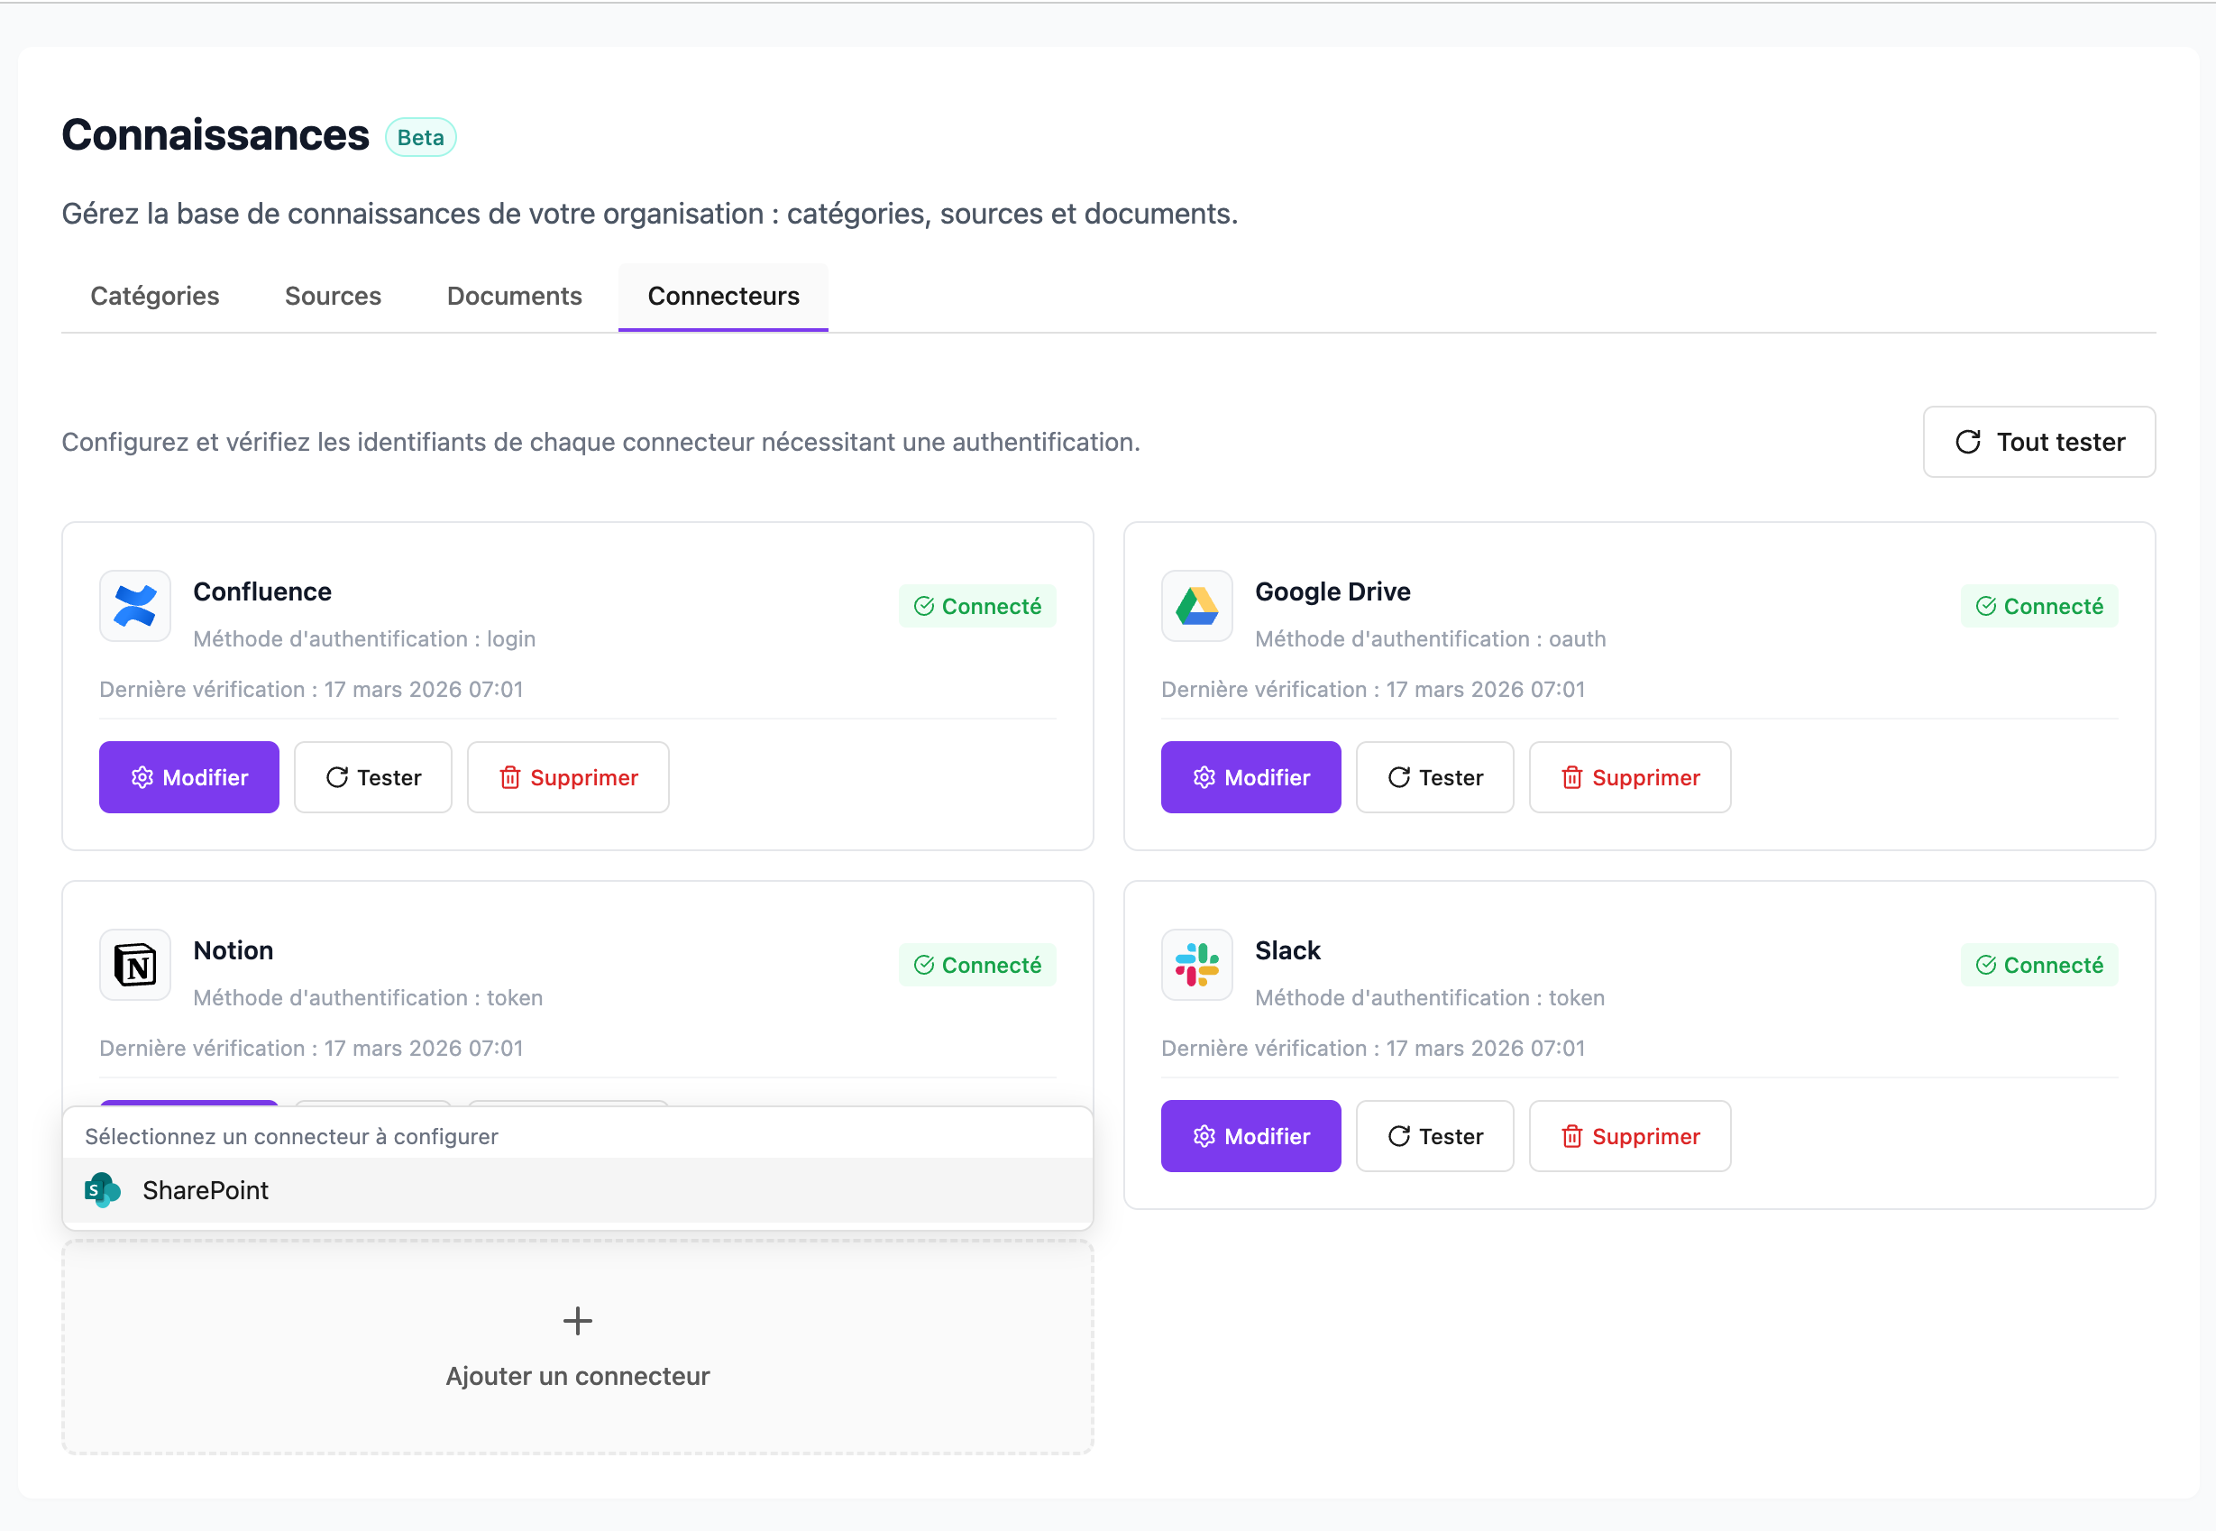Click the Tout tester button
This screenshot has width=2216, height=1531.
pyautogui.click(x=2038, y=442)
